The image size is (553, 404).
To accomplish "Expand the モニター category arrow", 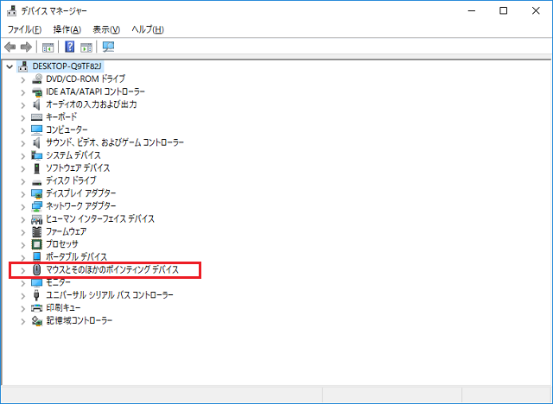I will coord(23,283).
